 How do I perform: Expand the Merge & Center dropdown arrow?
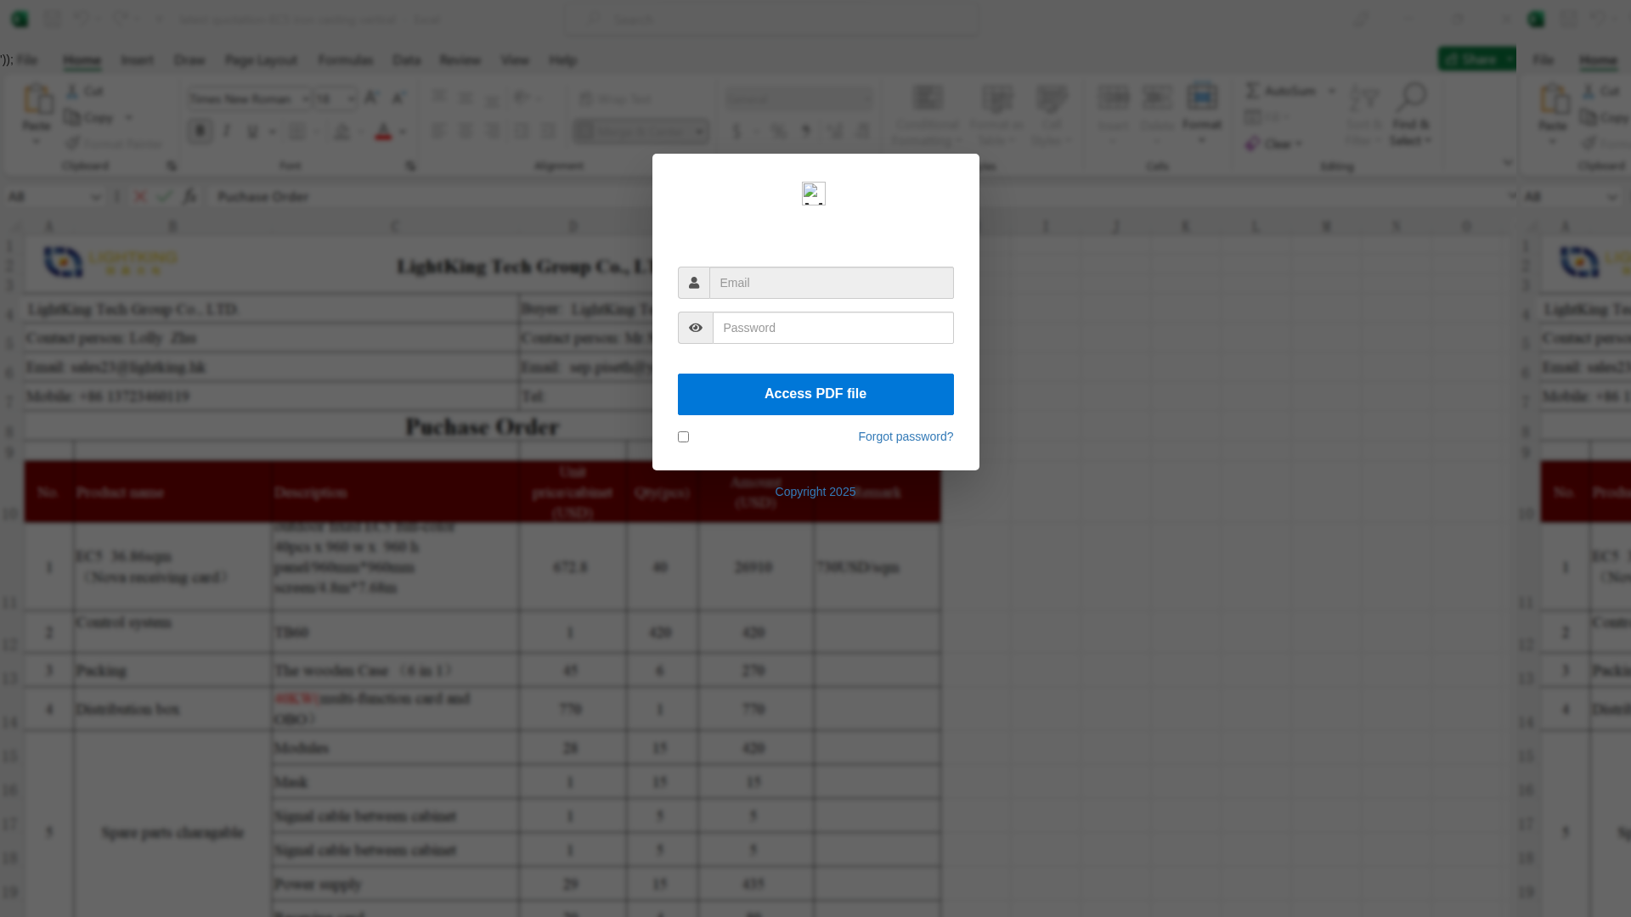700,132
